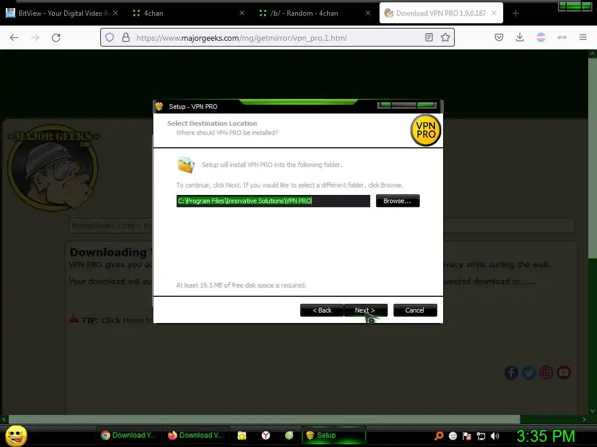This screenshot has width=597, height=447.
Task: Go forward in browser history
Action: 35,37
